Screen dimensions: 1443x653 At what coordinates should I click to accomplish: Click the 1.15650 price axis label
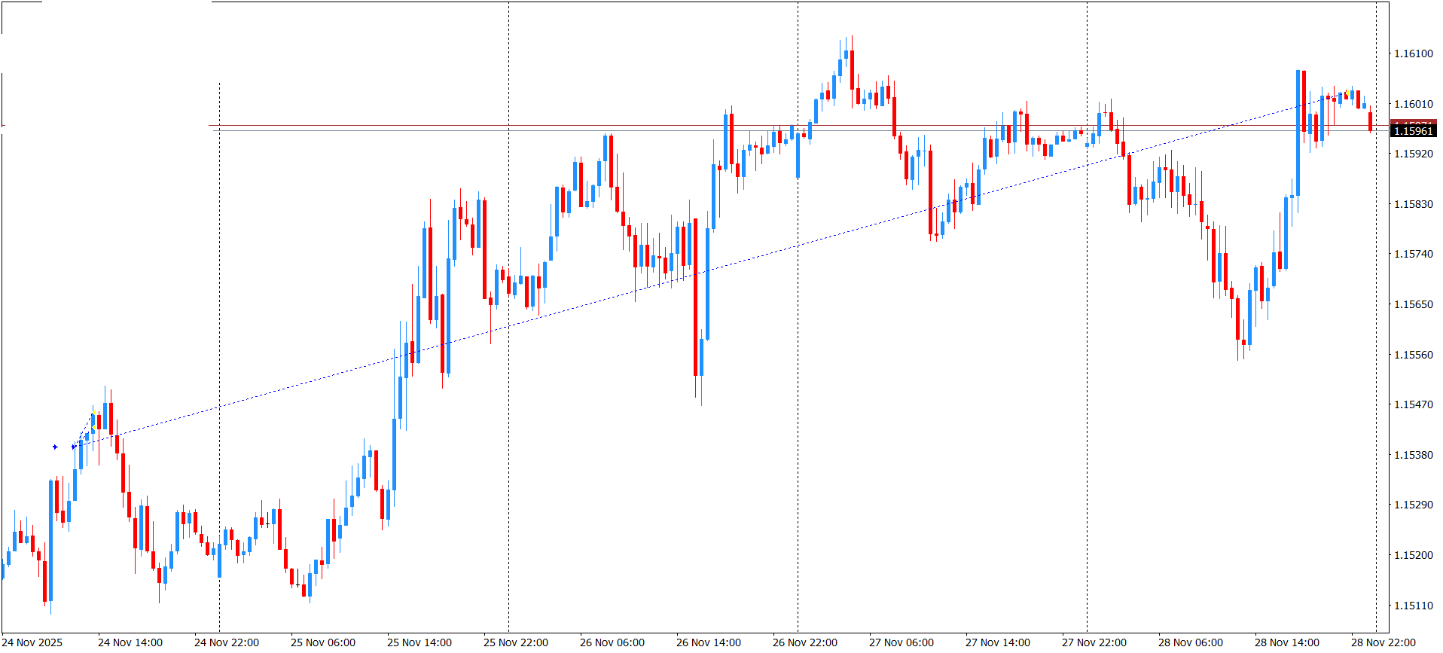1414,304
